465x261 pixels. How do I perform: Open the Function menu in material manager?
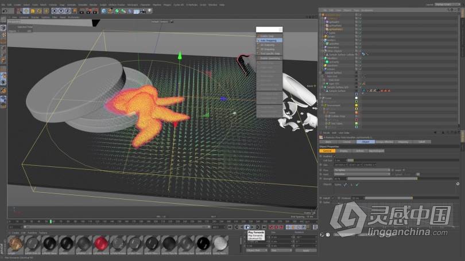[x=32, y=233]
